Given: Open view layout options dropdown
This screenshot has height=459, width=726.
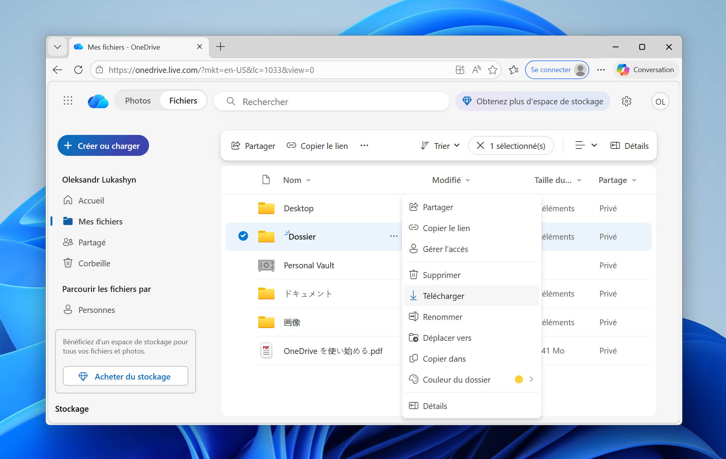Looking at the screenshot, I should [586, 145].
